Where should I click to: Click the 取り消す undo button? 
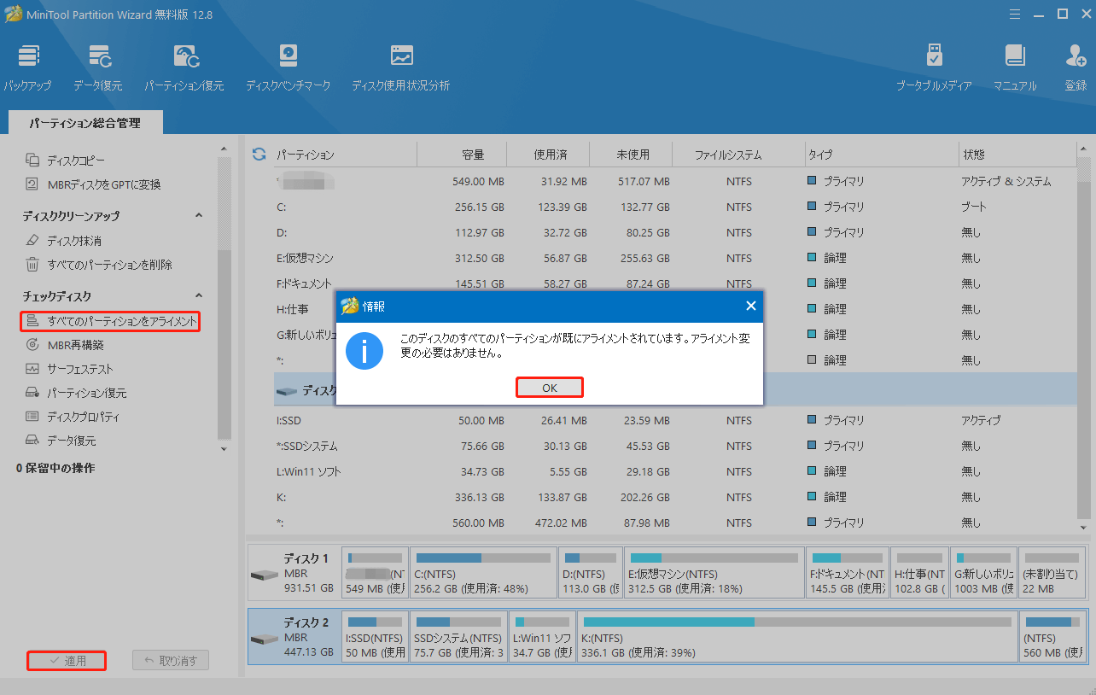click(x=171, y=661)
